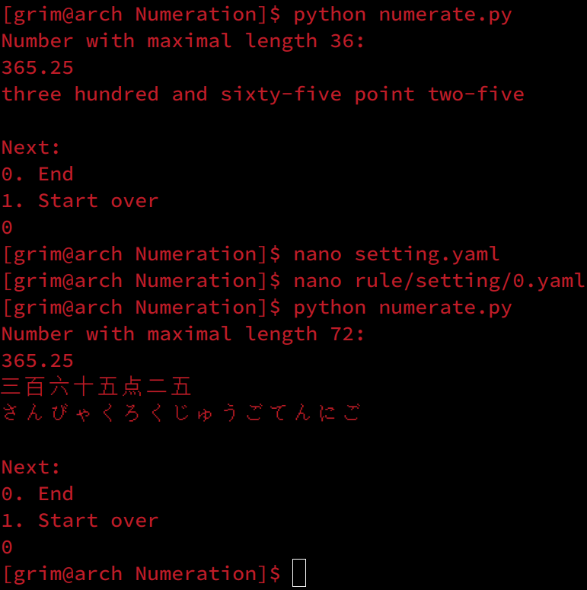Viewport: 587px width, 590px height.
Task: Click the kanji numeral line 三百六十五点二五
Action: pos(97,387)
